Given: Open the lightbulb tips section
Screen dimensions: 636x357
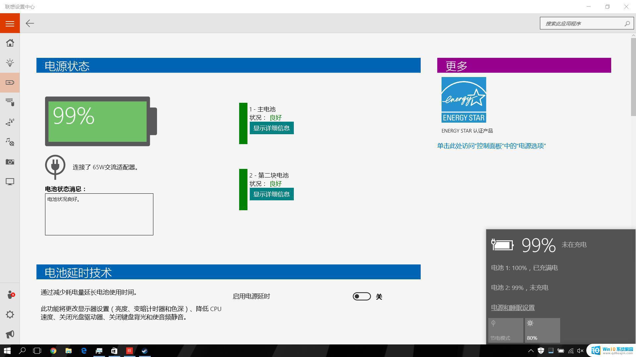Looking at the screenshot, I should pyautogui.click(x=10, y=63).
